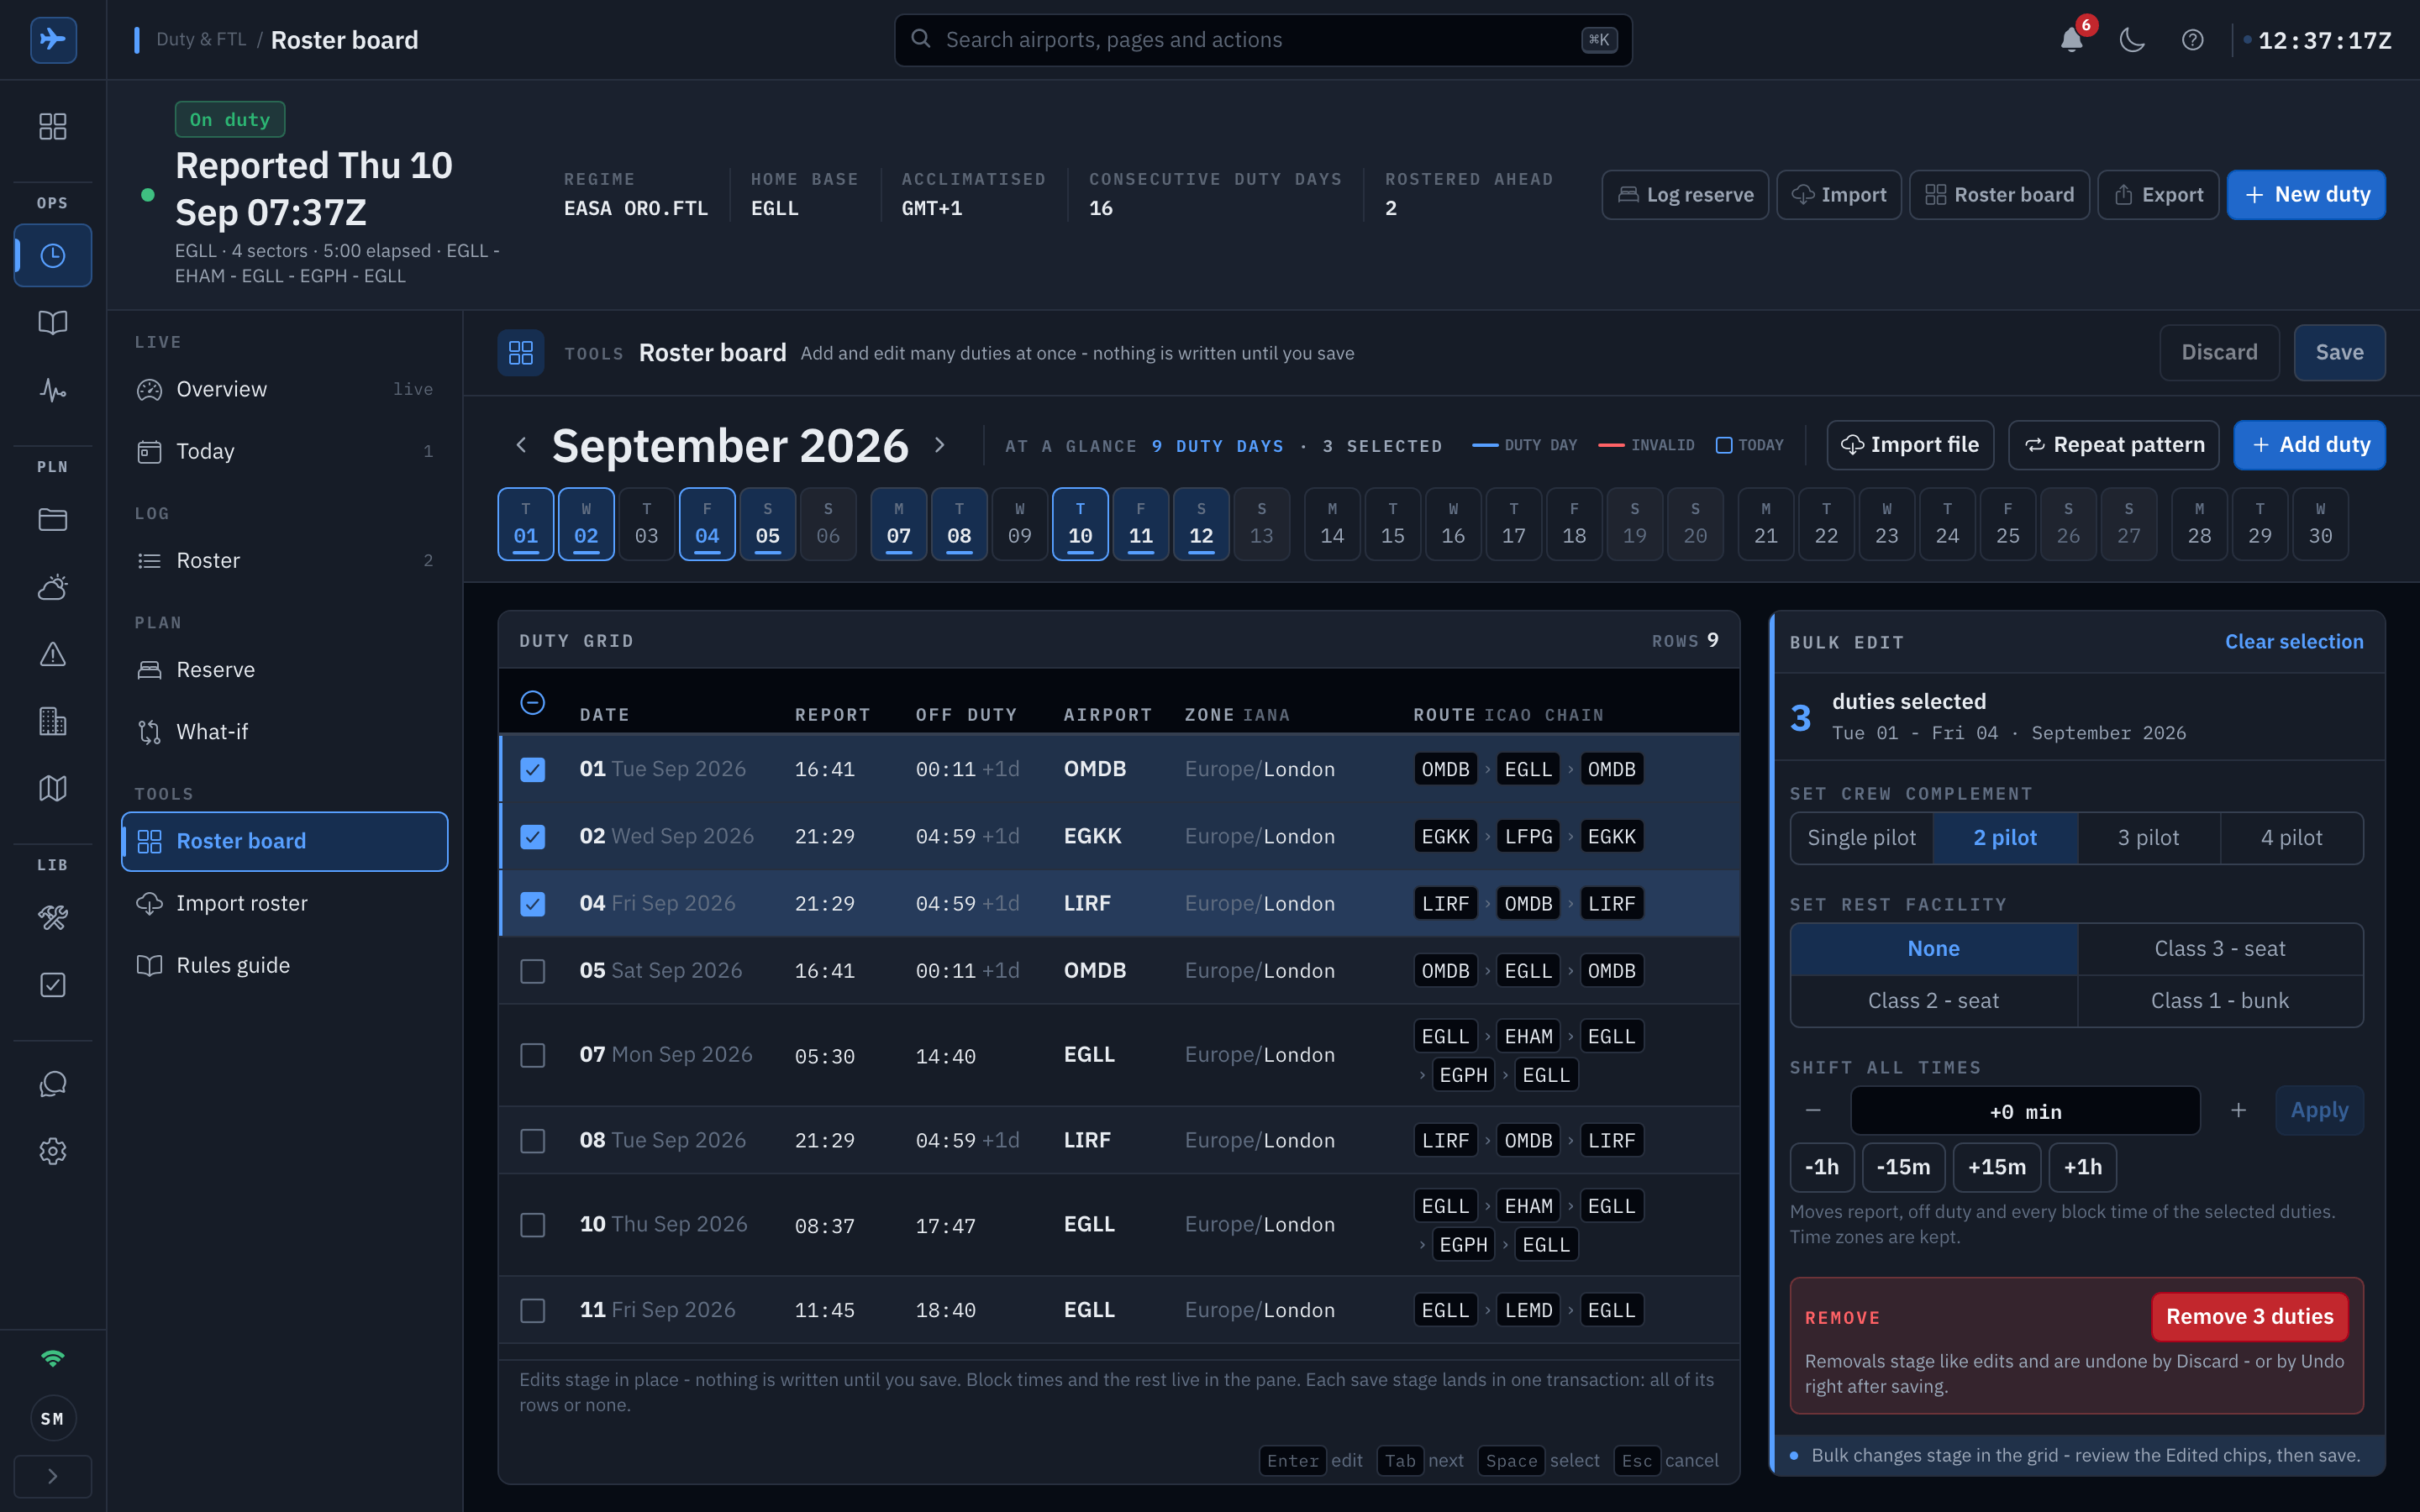Check the 10 Thu Sep 2026 duty row
The height and width of the screenshot is (1512, 2420).
[x=533, y=1225]
